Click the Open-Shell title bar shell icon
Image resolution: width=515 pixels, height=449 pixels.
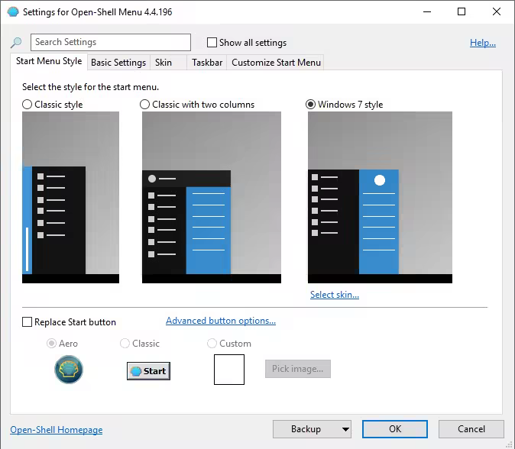pyautogui.click(x=13, y=12)
